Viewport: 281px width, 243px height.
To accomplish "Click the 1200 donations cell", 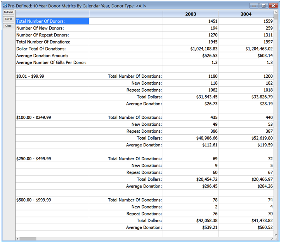I will click(x=246, y=76).
